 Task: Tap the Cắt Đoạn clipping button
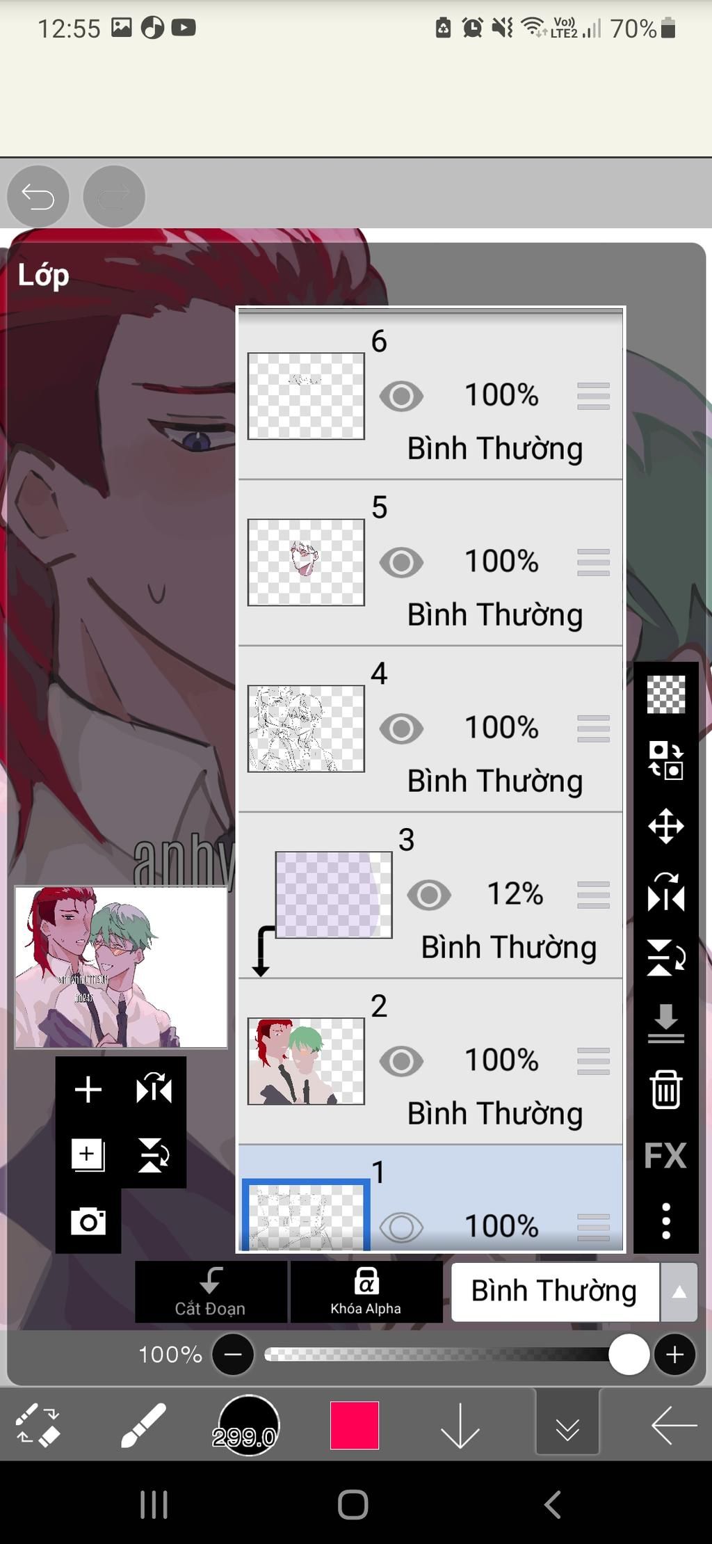211,1292
